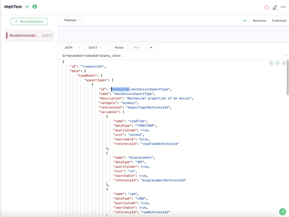The height and width of the screenshot is (217, 289).
Task: Click "displacementReferenceId" value
Action: click(x=164, y=180)
